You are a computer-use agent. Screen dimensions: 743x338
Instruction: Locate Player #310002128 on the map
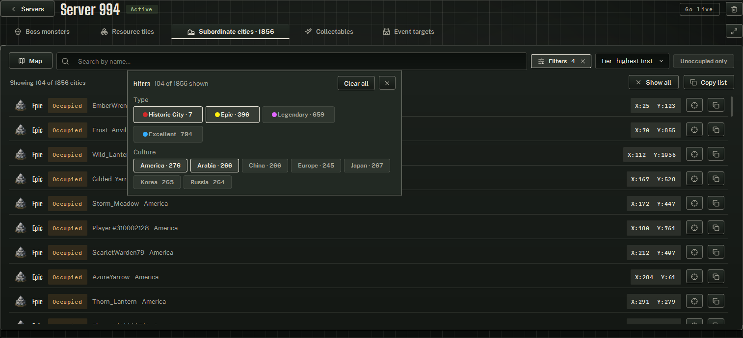[694, 228]
